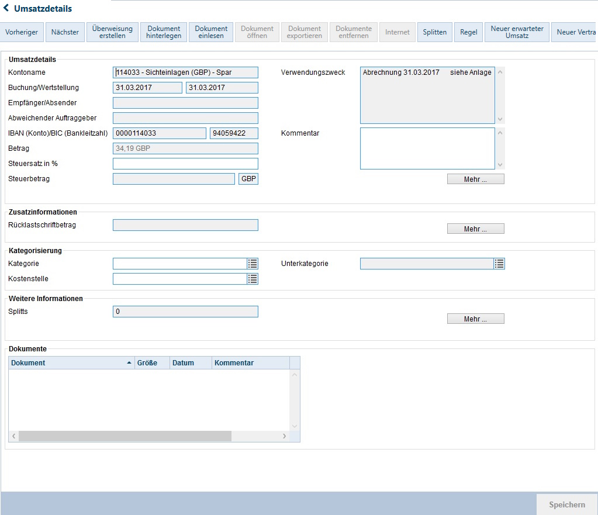The width and height of the screenshot is (598, 515).
Task: Click the Vorheriger toolbar button
Action: tap(22, 32)
